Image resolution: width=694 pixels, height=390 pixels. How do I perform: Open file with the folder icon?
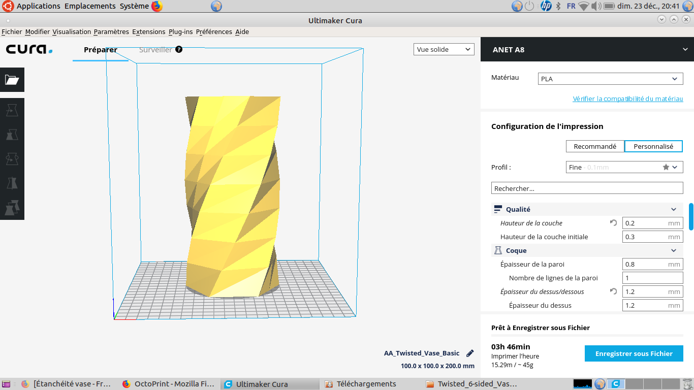point(12,80)
